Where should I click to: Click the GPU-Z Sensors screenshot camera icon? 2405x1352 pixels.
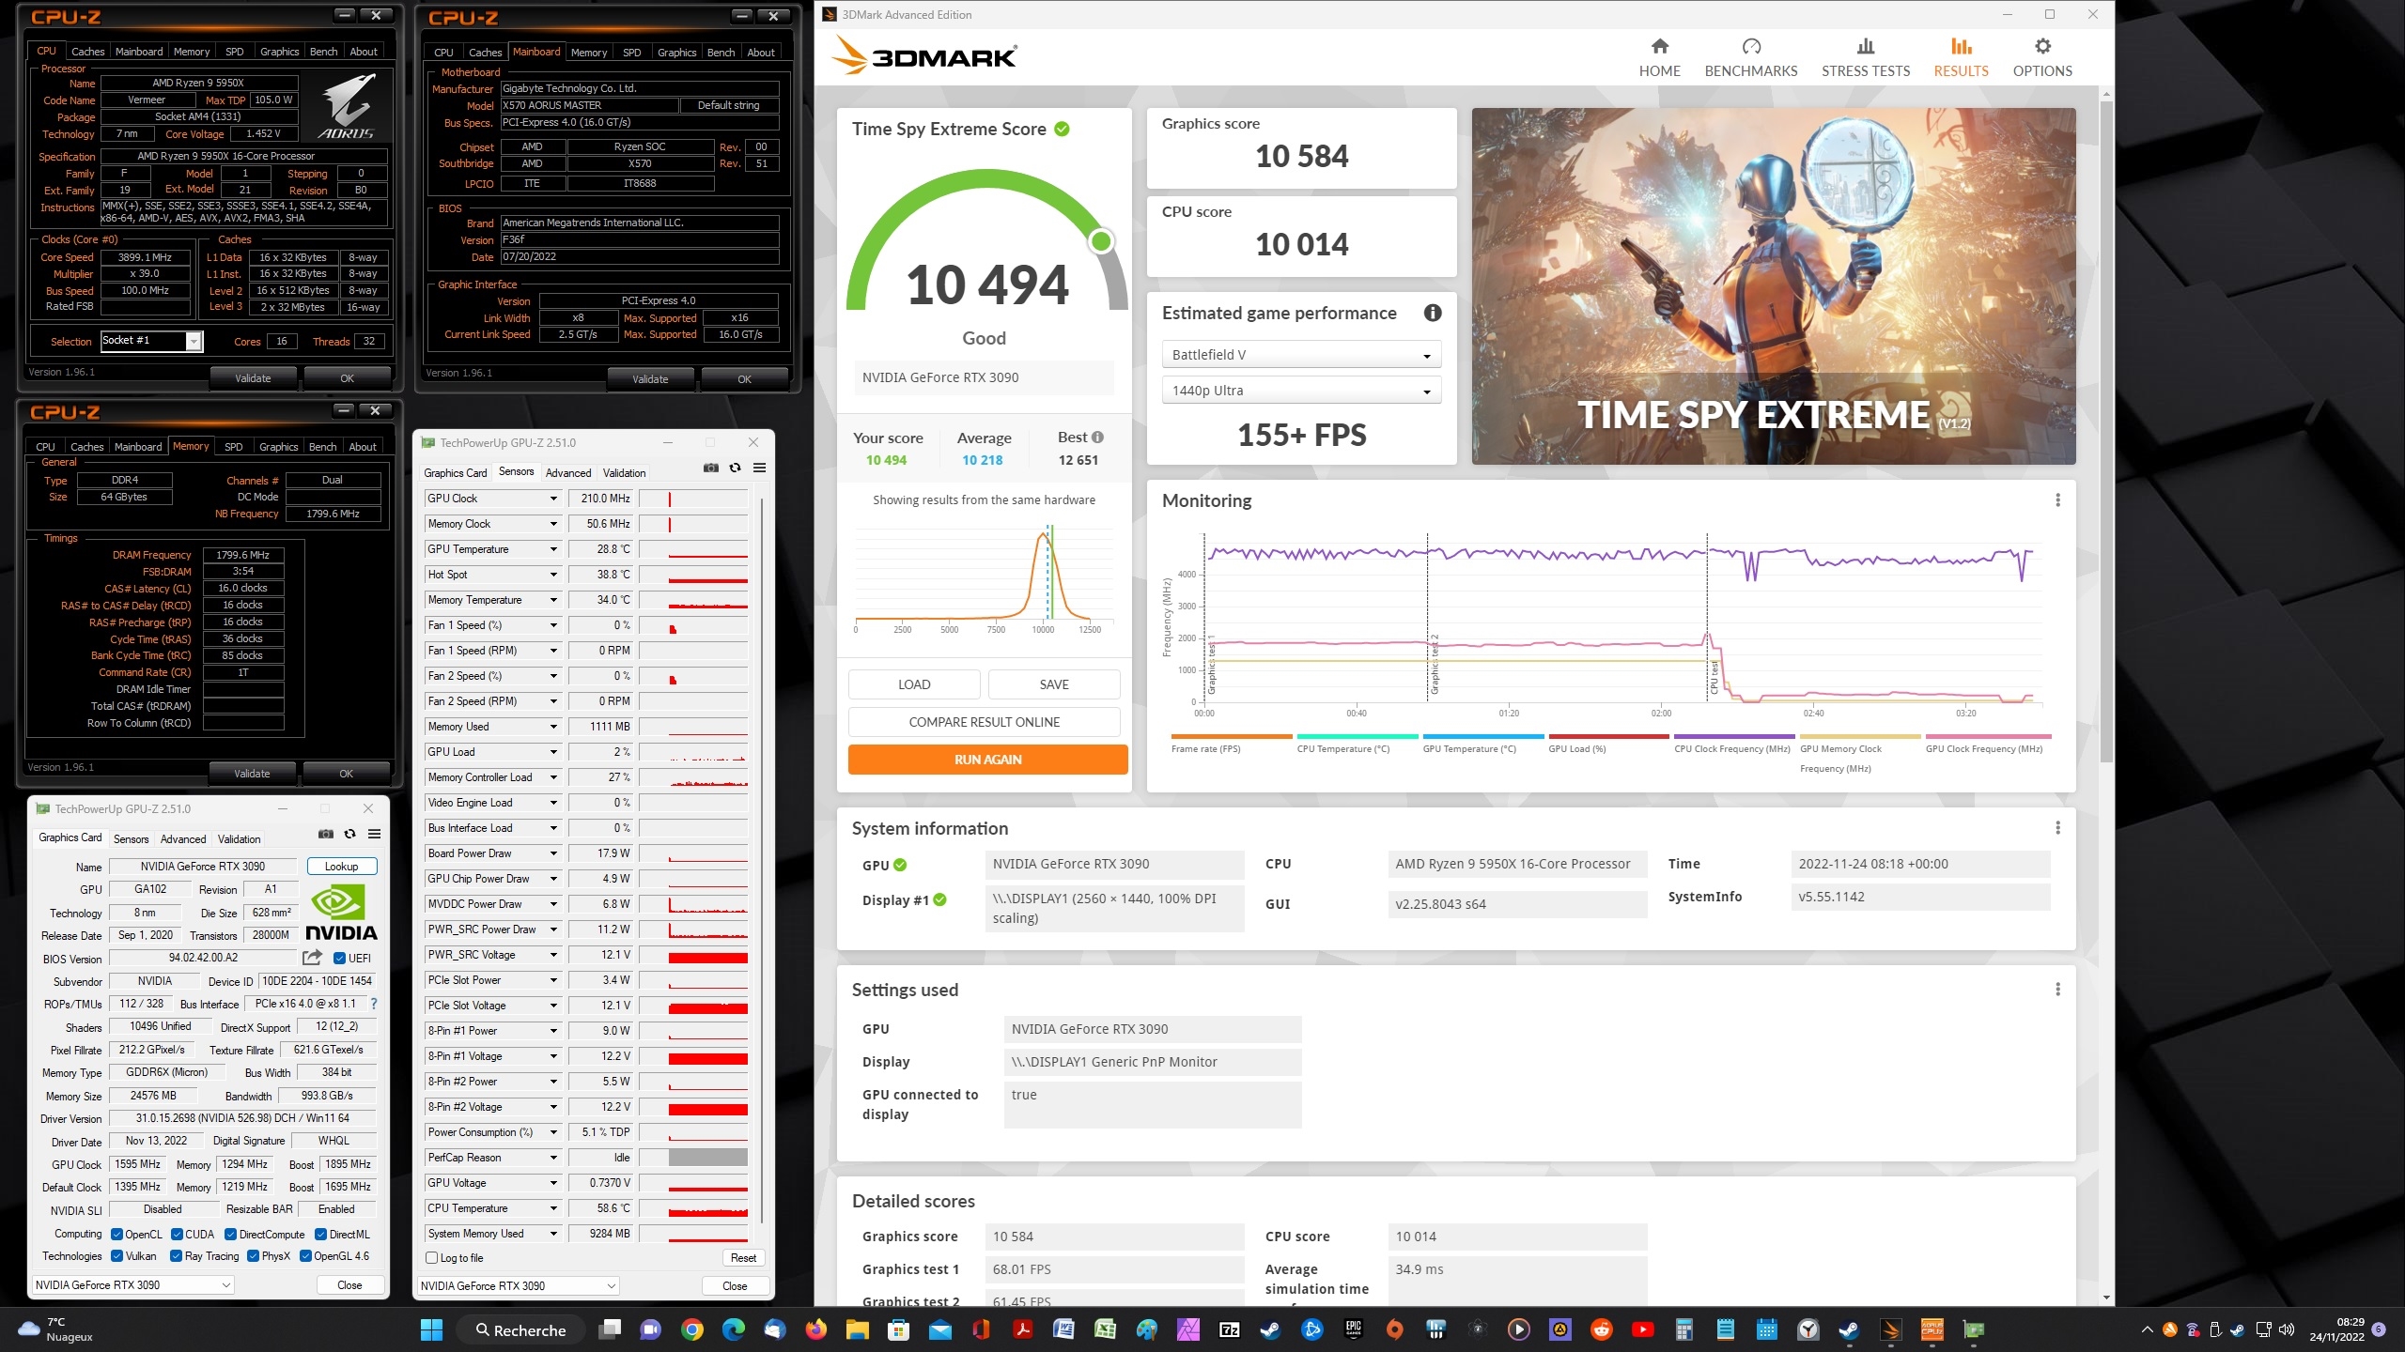click(711, 468)
